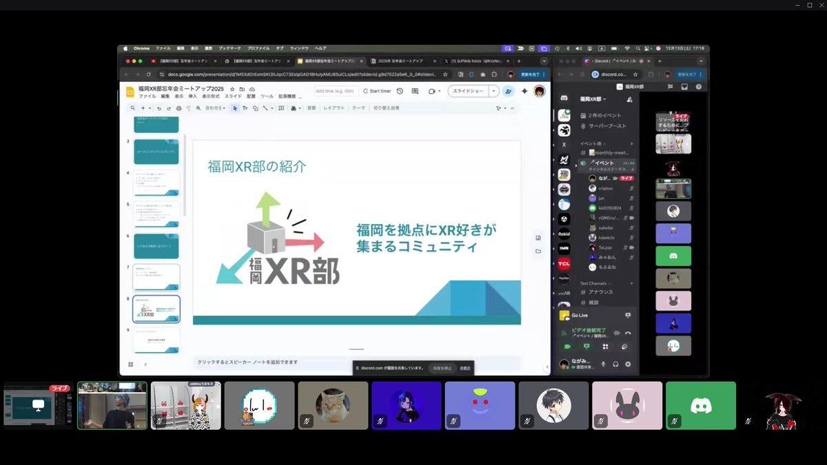Bookmark the Slides page with star icon
Viewport: 827px width, 465px height.
(x=445, y=74)
